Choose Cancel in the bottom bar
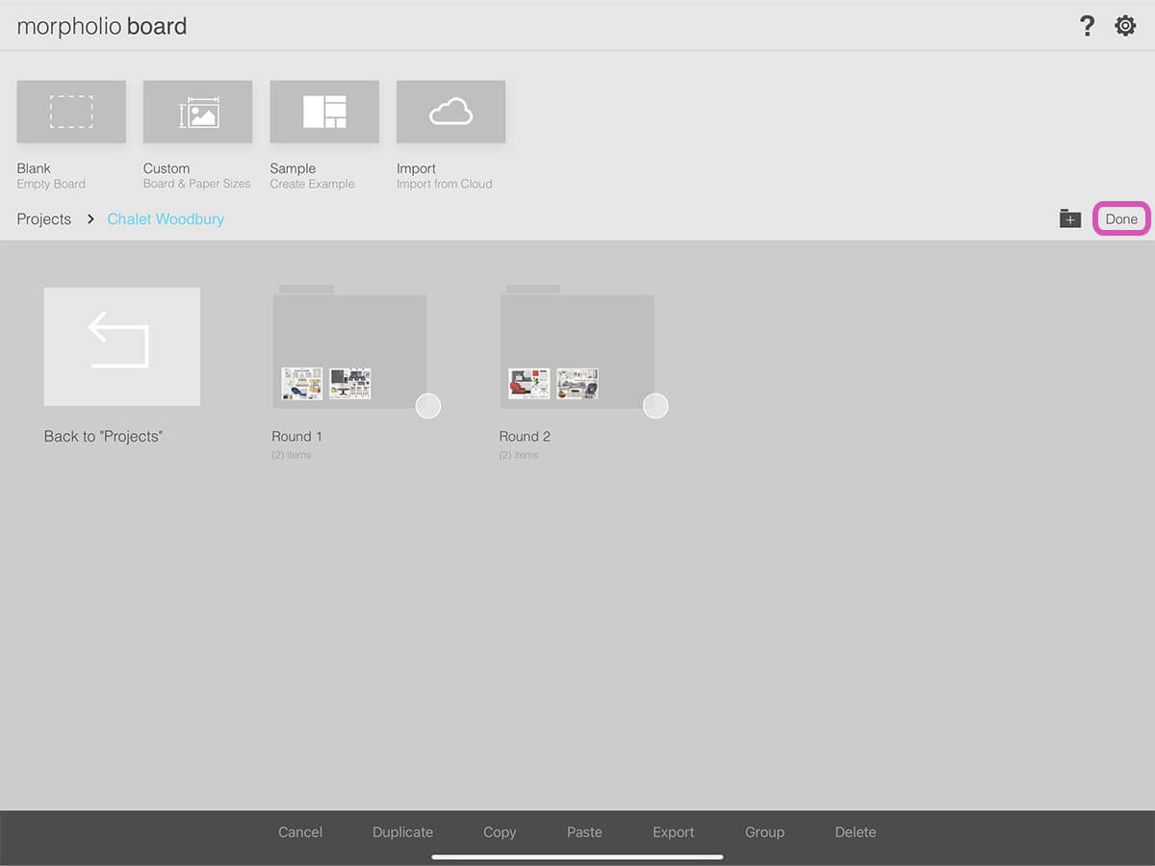Viewport: 1155px width, 866px height. pos(300,832)
